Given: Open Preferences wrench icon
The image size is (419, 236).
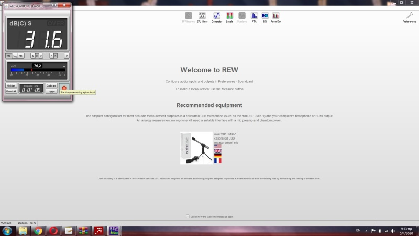Looking at the screenshot, I should [409, 16].
